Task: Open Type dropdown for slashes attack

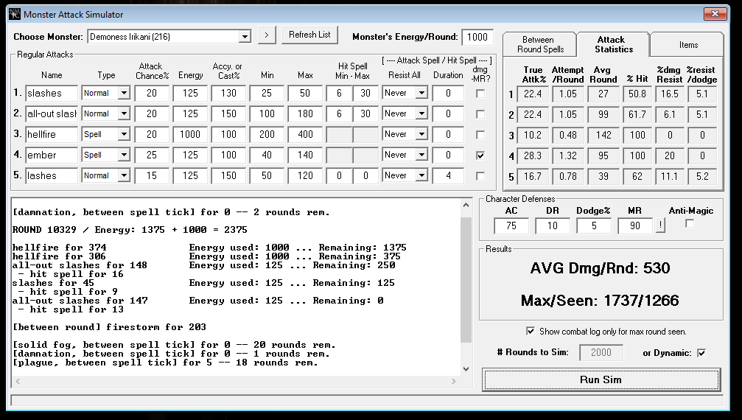Action: point(123,94)
